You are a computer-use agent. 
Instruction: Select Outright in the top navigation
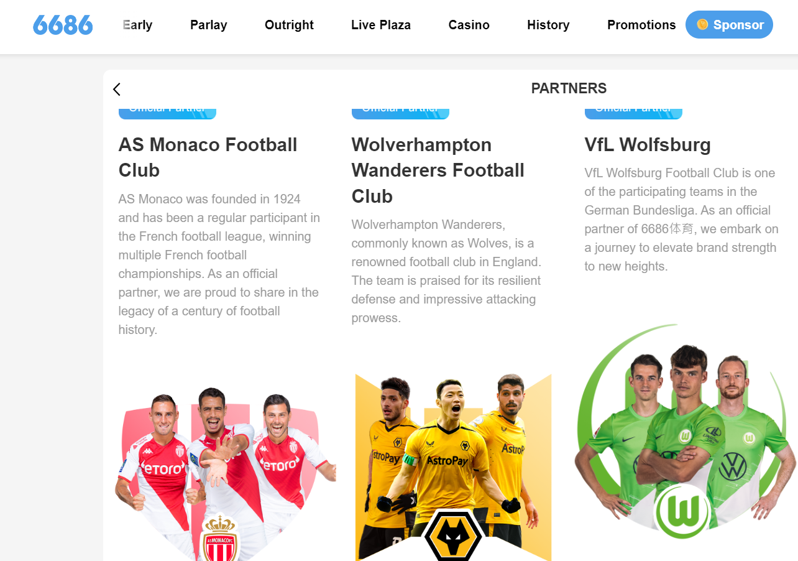tap(289, 25)
